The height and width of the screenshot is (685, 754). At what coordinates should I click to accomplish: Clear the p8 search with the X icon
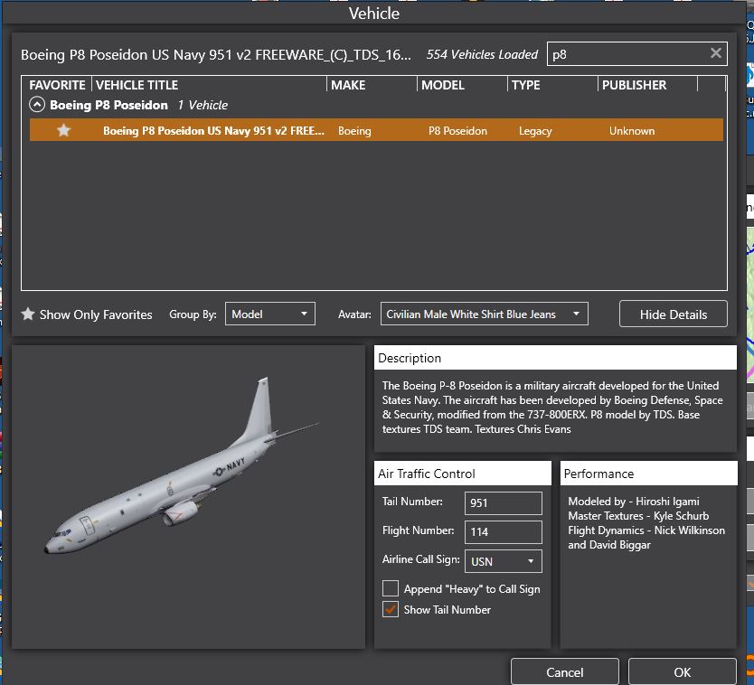click(715, 53)
